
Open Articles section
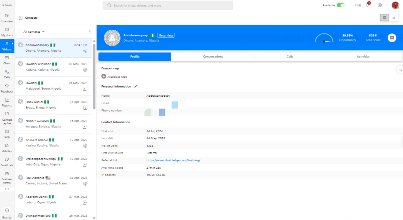tap(7, 148)
